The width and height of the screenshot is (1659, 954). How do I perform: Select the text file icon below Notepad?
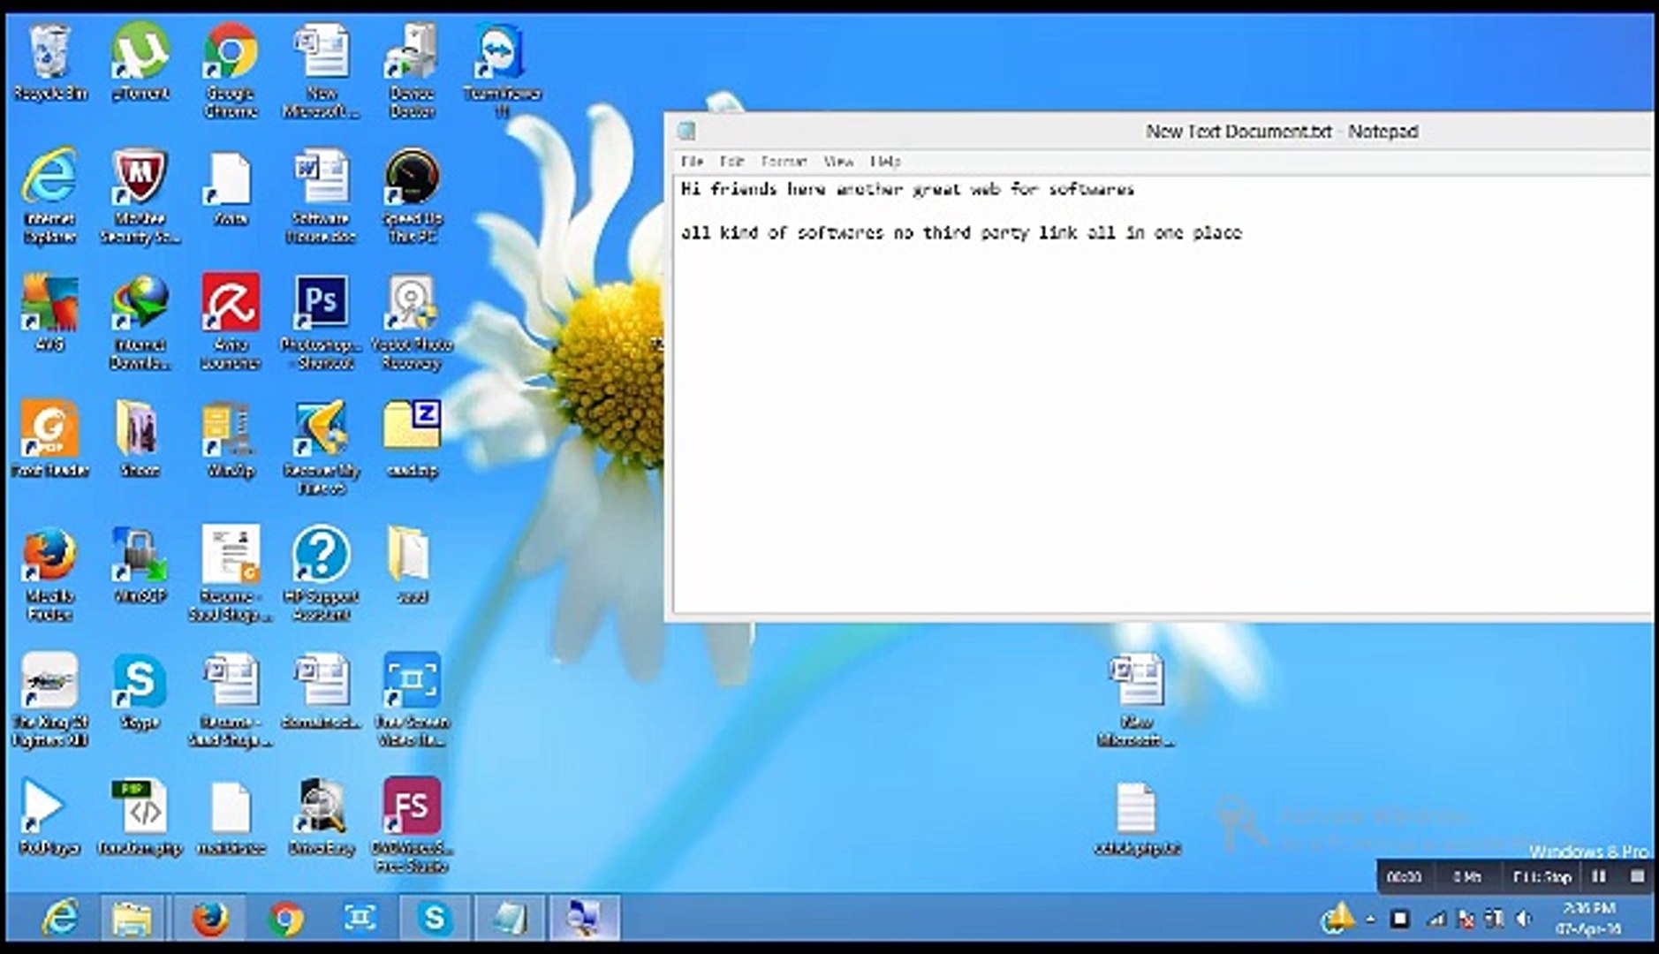point(1136,817)
